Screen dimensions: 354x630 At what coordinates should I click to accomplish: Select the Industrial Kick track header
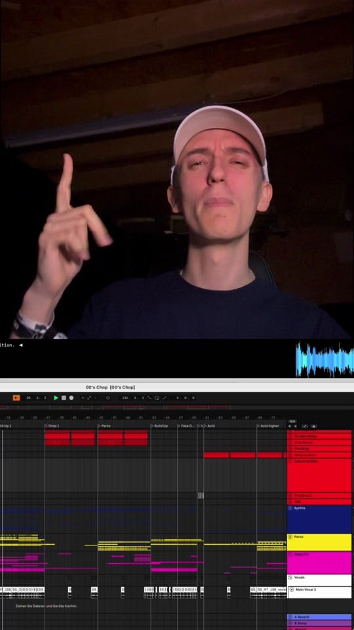click(x=319, y=475)
